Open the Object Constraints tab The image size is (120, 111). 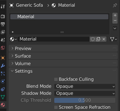(3, 89)
